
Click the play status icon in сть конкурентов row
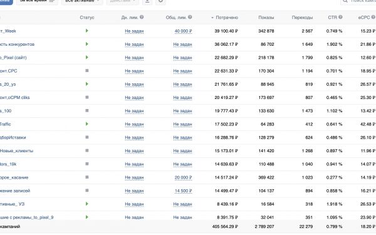tap(87, 44)
